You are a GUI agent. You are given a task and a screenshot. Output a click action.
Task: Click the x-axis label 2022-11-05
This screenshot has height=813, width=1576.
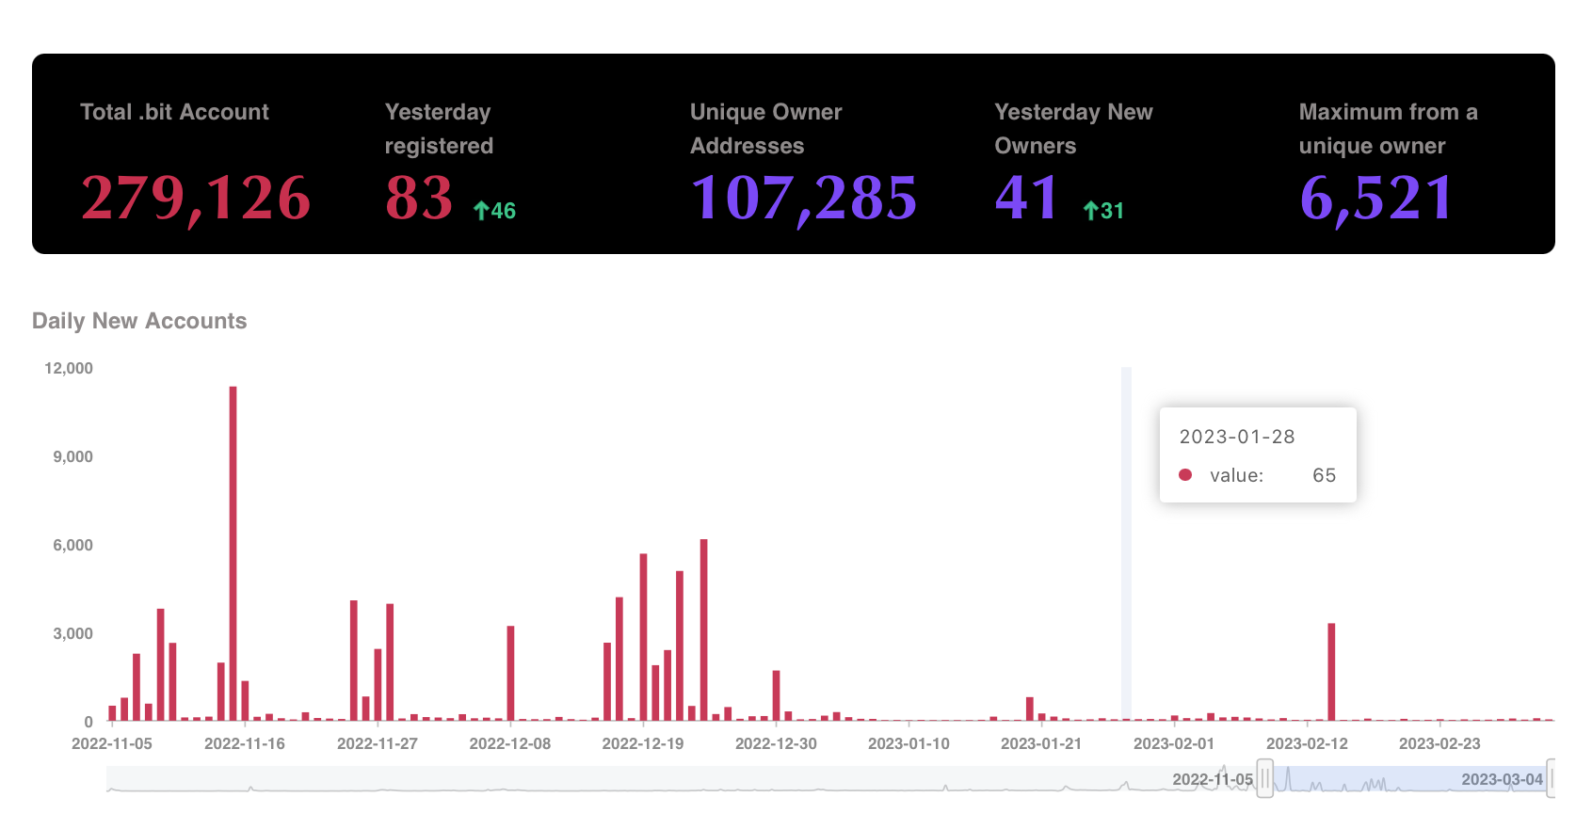(x=112, y=743)
